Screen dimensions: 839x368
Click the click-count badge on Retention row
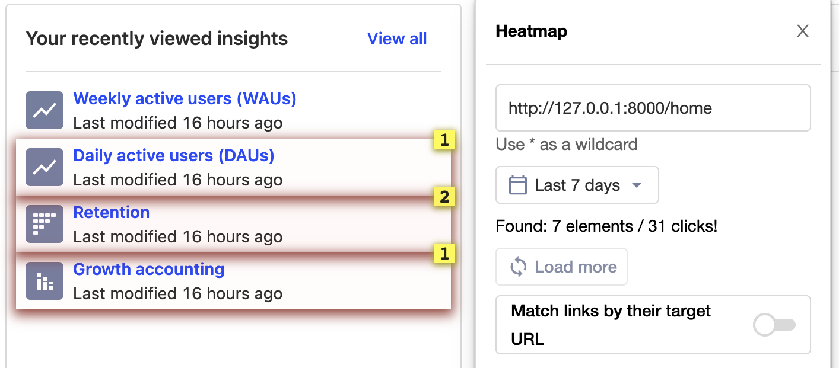pos(444,197)
